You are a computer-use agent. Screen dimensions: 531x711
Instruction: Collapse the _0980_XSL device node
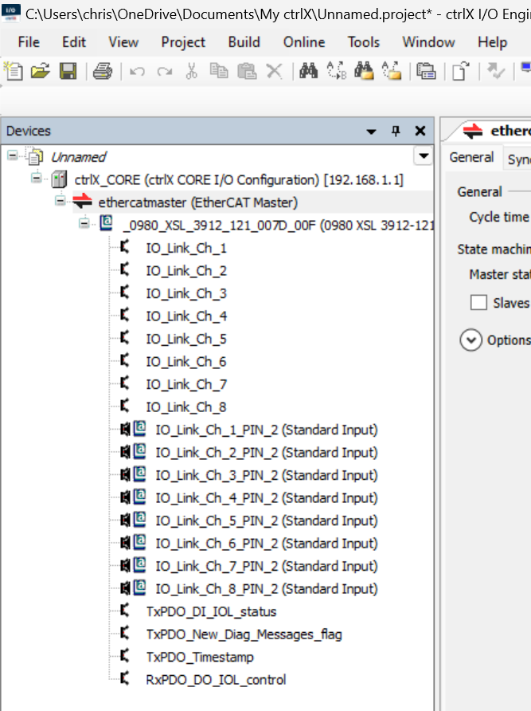[x=84, y=223]
